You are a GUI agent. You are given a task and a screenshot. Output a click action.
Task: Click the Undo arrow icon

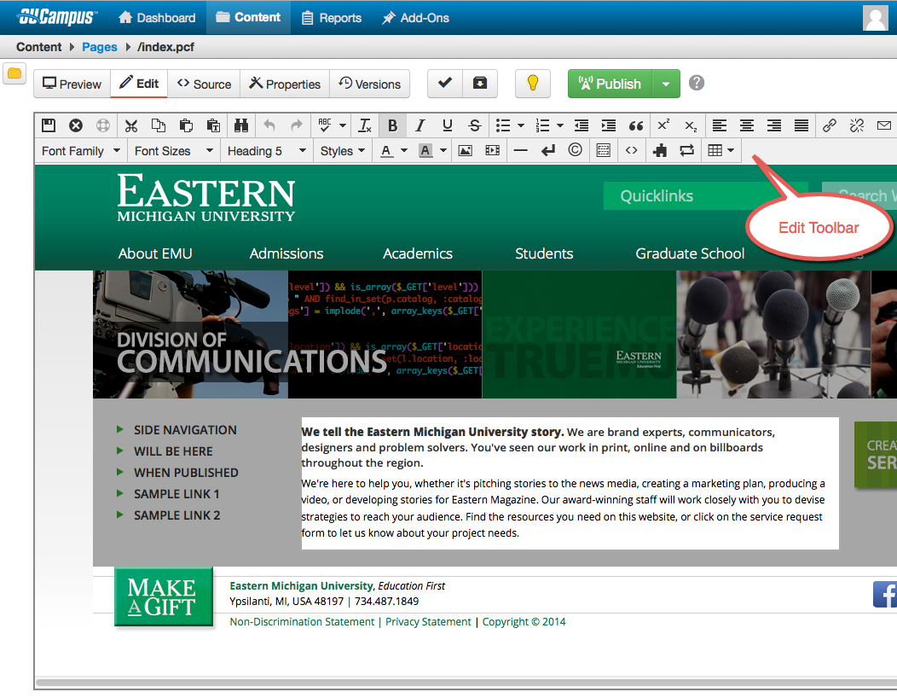pyautogui.click(x=269, y=125)
